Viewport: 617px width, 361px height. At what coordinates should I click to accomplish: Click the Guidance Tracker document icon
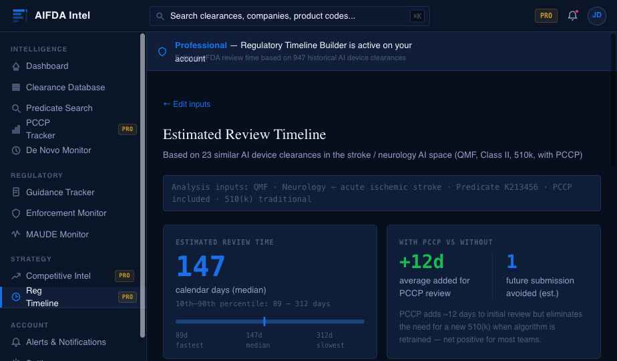coord(16,193)
